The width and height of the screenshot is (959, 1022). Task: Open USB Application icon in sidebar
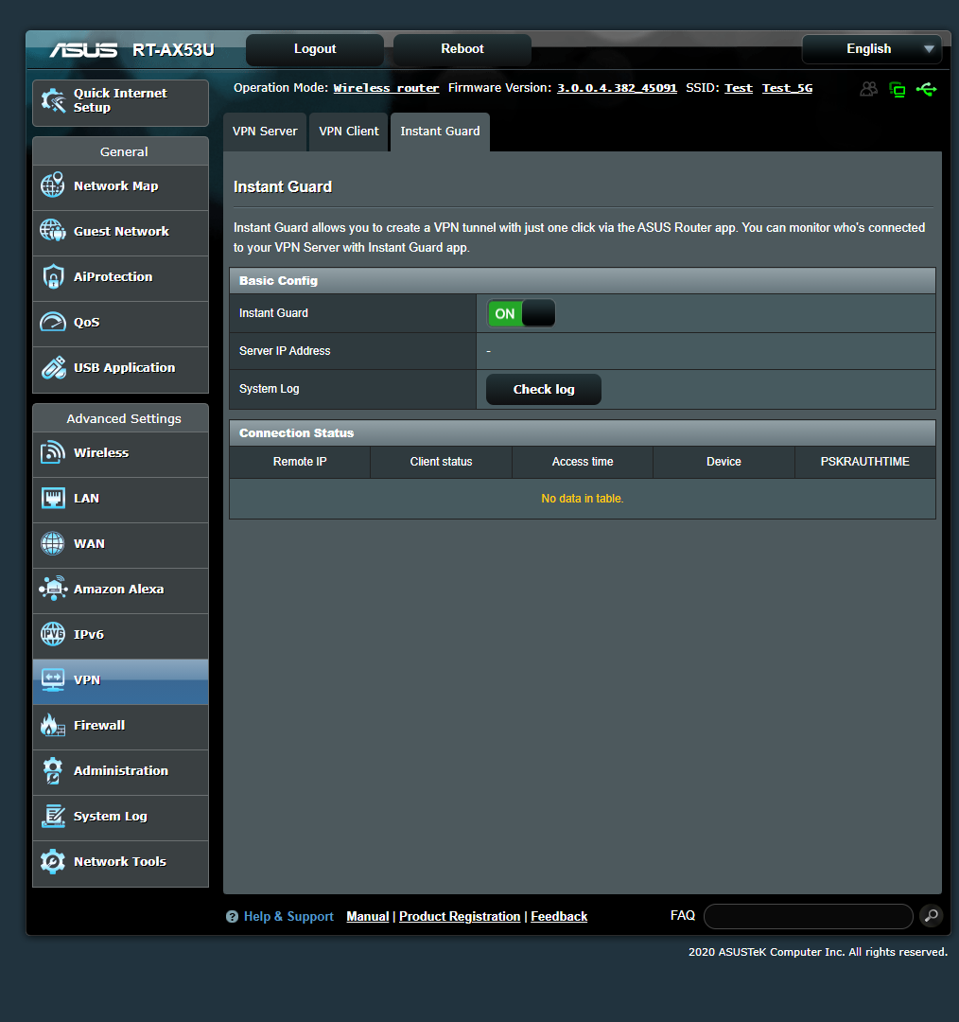(x=53, y=367)
